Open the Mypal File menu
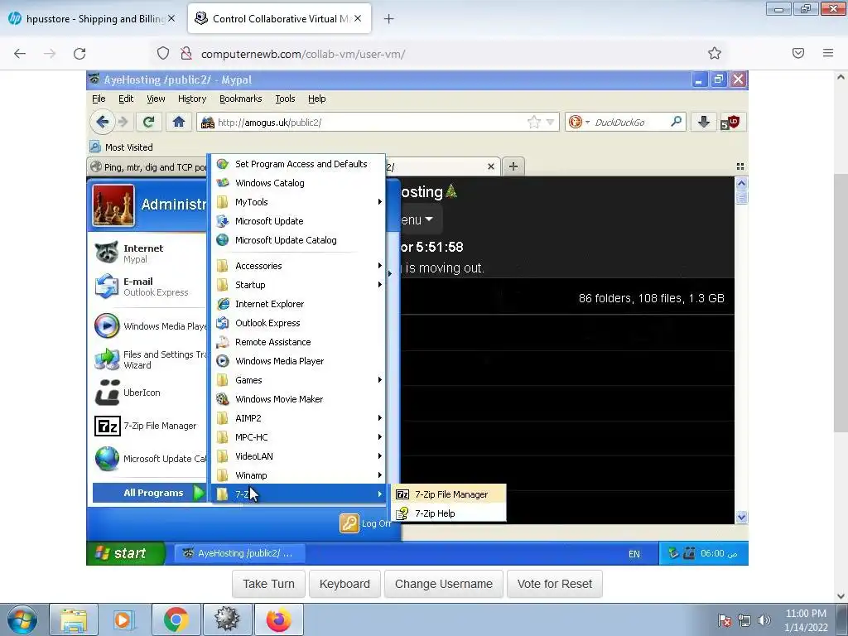The height and width of the screenshot is (636, 848). coord(99,99)
